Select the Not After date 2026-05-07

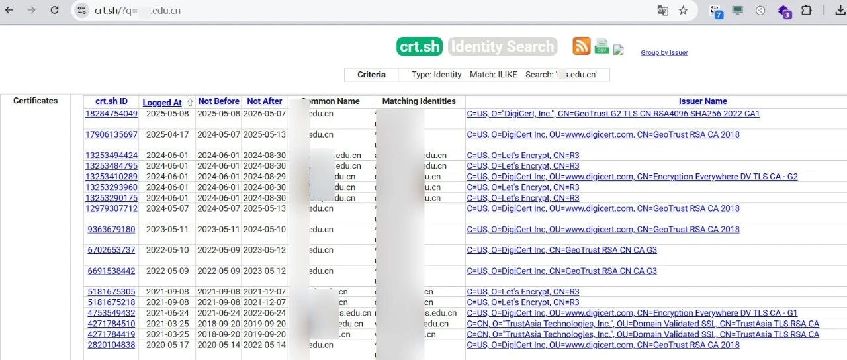[264, 114]
